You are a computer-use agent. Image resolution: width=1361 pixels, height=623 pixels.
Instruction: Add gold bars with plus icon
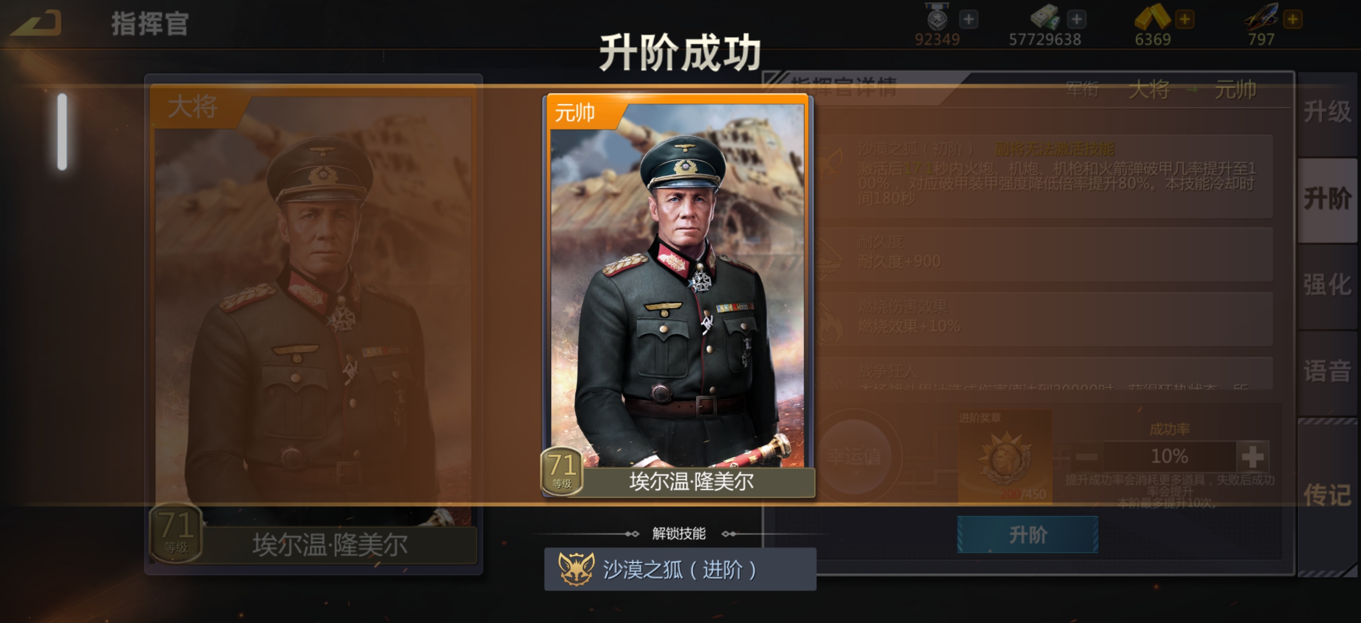coord(1184,20)
